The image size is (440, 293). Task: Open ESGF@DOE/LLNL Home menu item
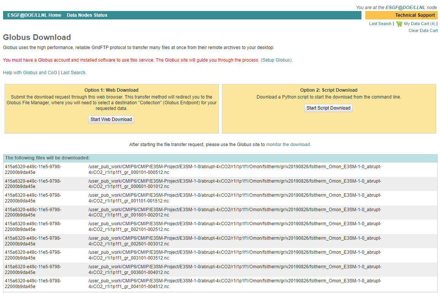pos(34,15)
